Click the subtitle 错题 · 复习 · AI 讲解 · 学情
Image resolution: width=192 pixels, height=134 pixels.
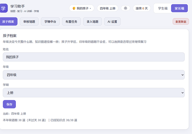[24, 11]
